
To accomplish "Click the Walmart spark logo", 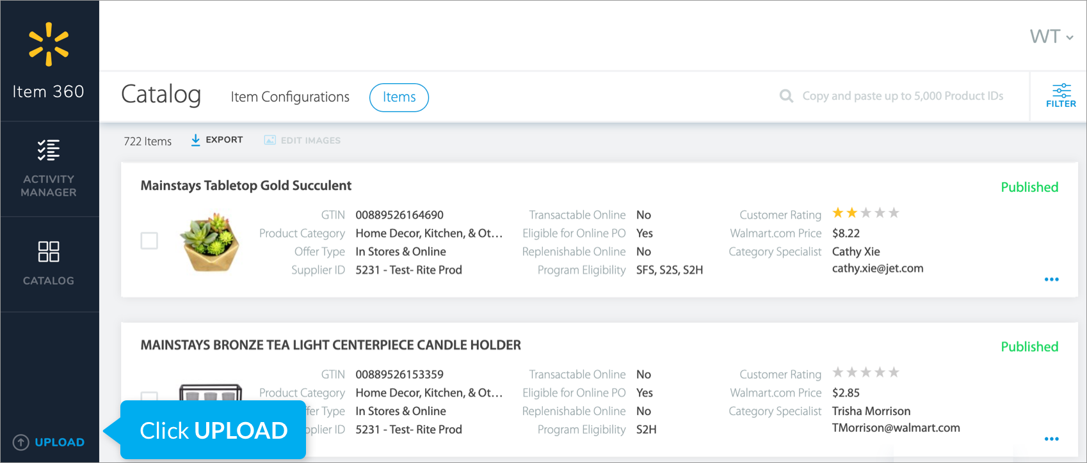I will tap(49, 44).
